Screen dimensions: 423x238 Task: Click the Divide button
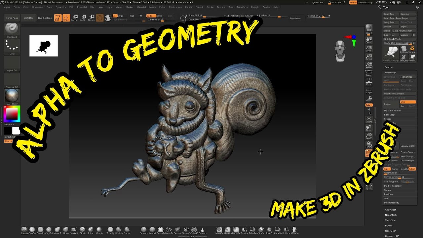(x=391, y=104)
